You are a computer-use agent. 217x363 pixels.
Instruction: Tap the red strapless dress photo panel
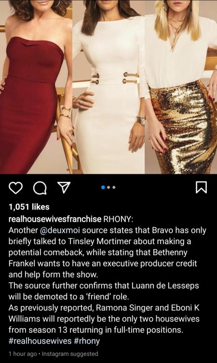pos(36,87)
